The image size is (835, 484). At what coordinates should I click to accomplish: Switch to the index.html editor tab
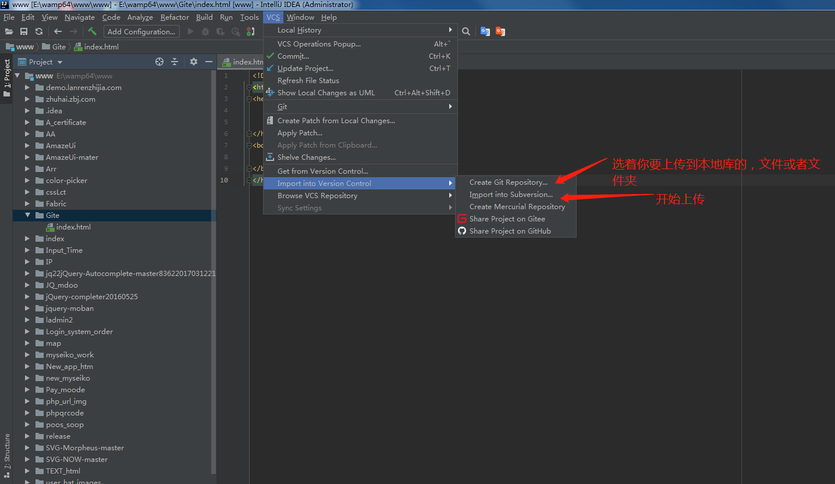[241, 62]
